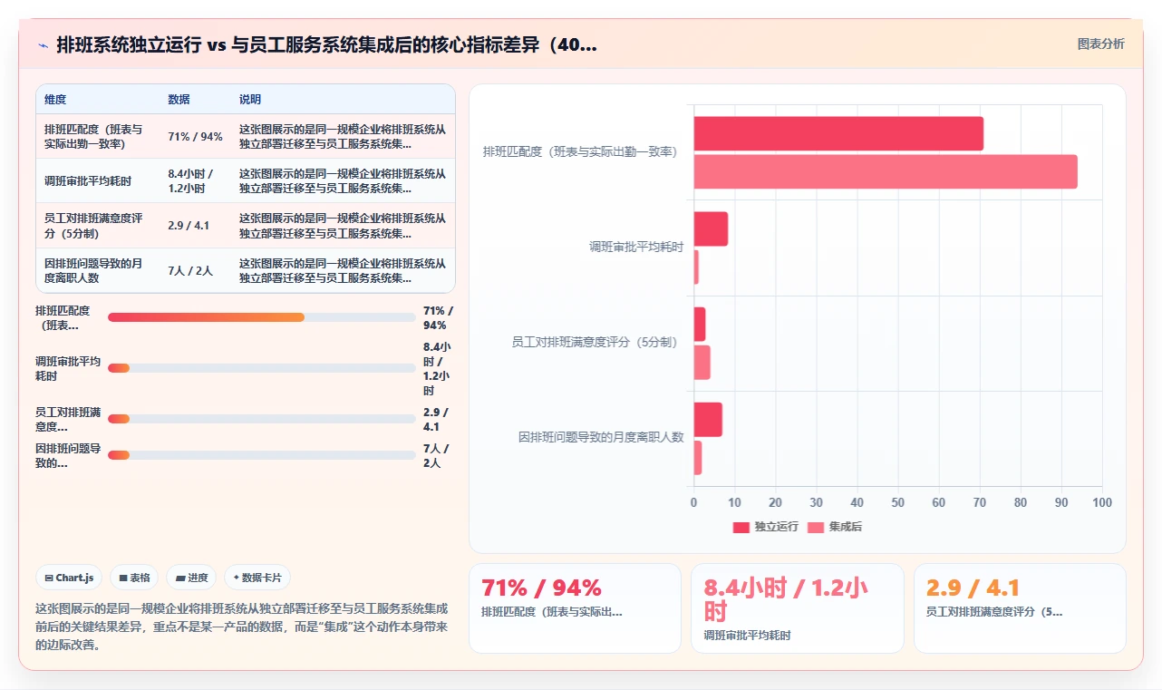Image resolution: width=1162 pixels, height=690 pixels.
Task: Click the 排班匹配度 集成后 chart bar at 94
Action: click(886, 171)
